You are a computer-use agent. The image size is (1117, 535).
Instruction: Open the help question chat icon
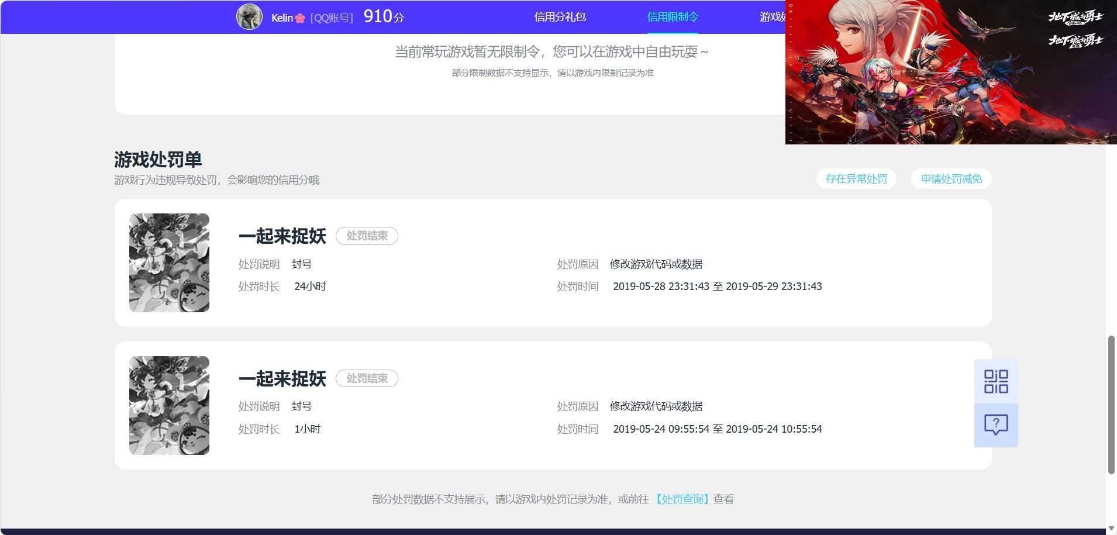click(996, 425)
